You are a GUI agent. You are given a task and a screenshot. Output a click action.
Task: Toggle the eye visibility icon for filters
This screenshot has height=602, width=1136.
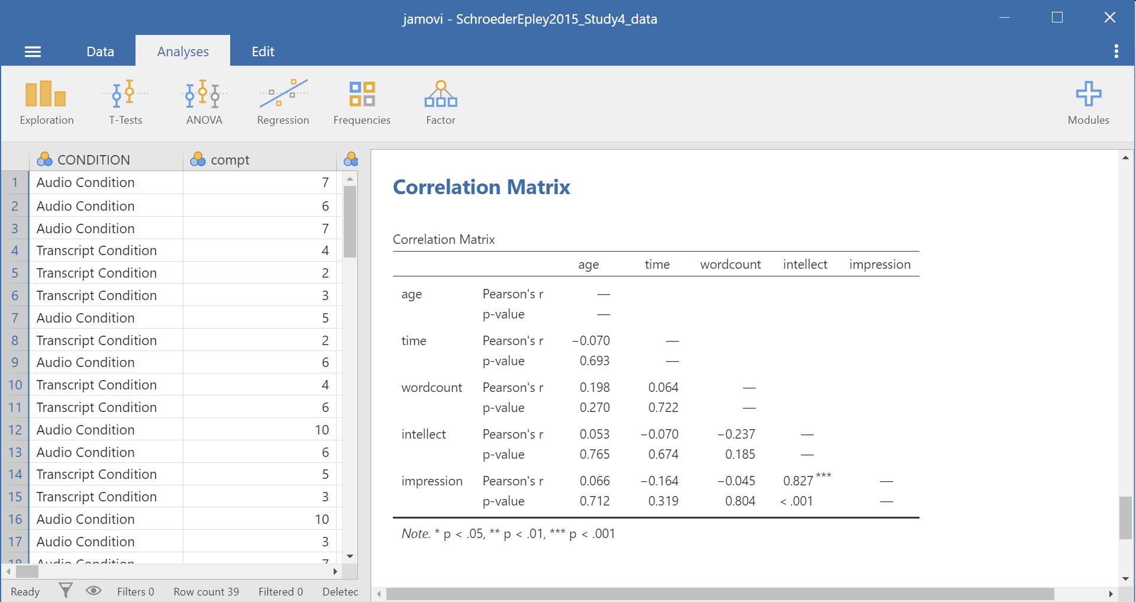[93, 591]
